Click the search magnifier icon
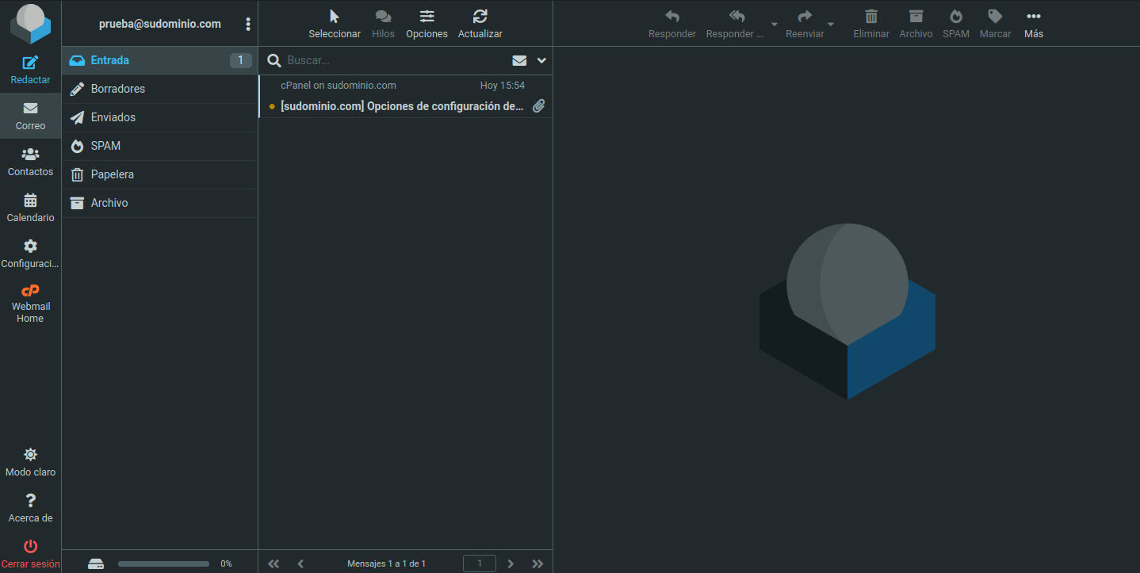Viewport: 1140px width, 573px height. coord(274,60)
